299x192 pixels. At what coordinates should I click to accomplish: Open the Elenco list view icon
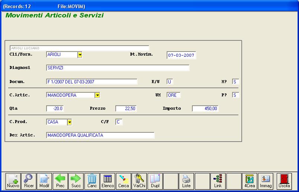(108, 181)
